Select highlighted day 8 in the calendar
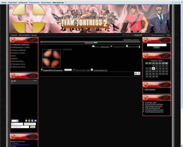The image size is (183, 147). [153, 69]
